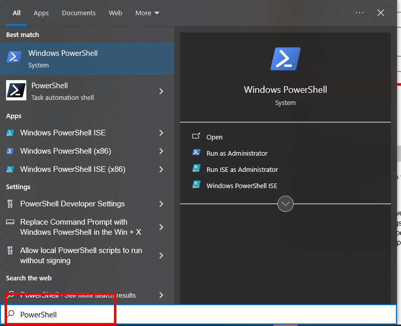Switch to the Web tab
This screenshot has width=401, height=326.
click(x=115, y=13)
